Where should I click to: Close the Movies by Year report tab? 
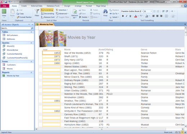pyautogui.click(x=185, y=24)
